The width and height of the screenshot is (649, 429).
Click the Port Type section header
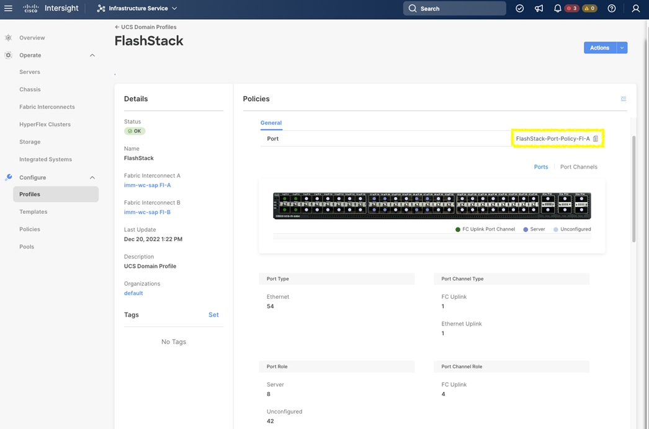click(x=336, y=279)
